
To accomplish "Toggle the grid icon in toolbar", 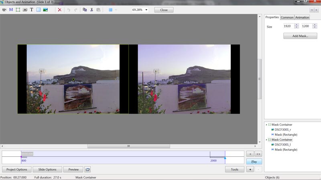I will (x=110, y=10).
